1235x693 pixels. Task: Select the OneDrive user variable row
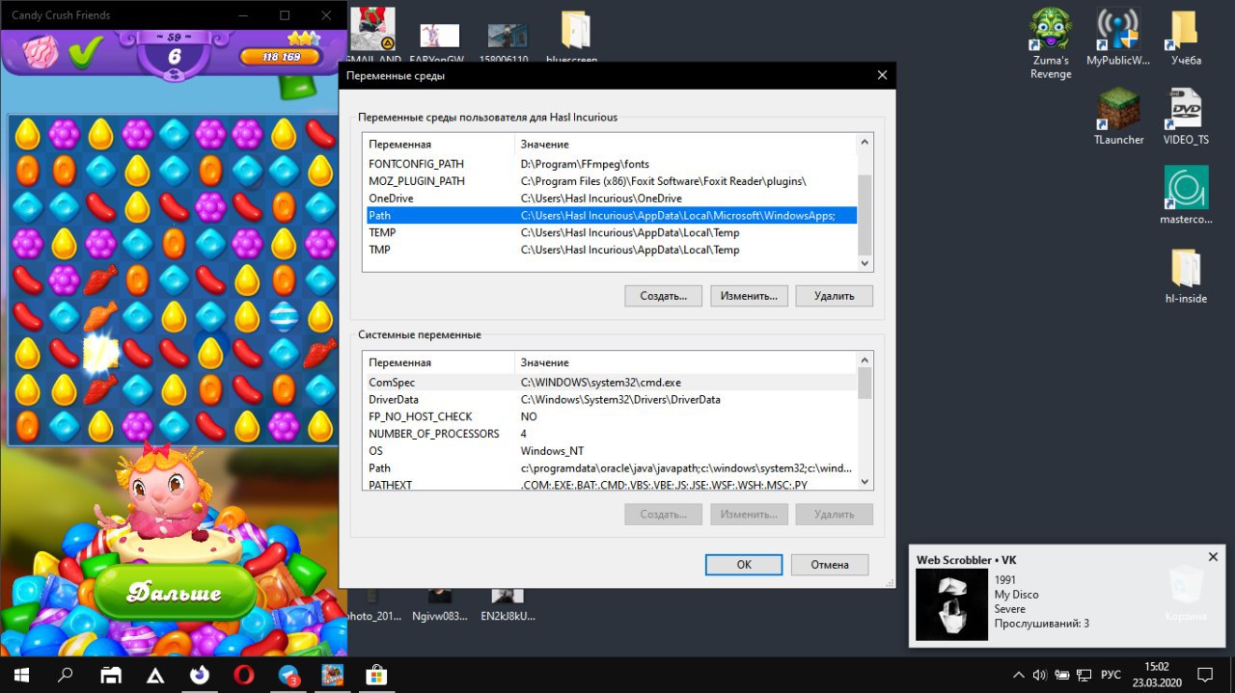click(610, 199)
